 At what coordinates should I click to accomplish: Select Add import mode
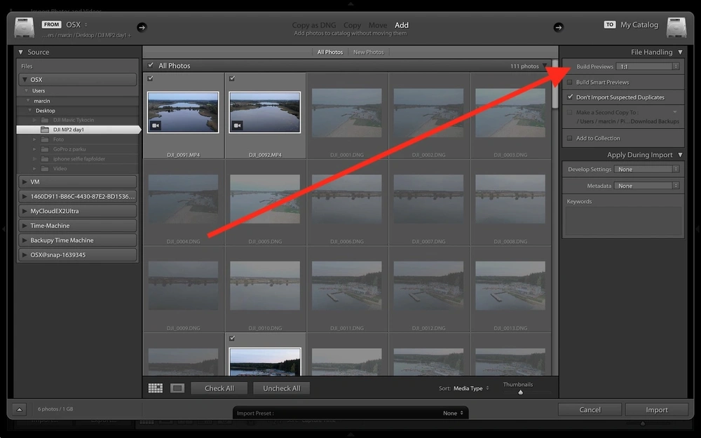click(402, 25)
